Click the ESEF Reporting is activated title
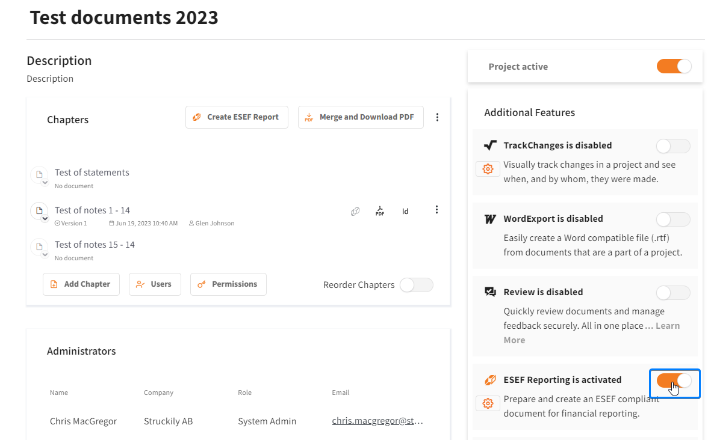The width and height of the screenshot is (708, 440). 562,380
